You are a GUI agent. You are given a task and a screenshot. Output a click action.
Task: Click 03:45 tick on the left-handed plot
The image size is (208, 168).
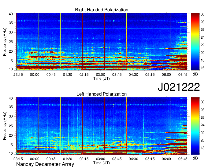pos(117,159)
